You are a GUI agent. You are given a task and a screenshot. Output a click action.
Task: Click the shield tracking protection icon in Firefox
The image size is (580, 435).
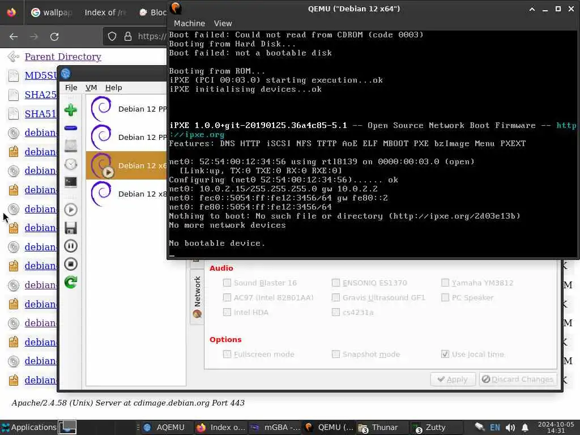point(112,36)
